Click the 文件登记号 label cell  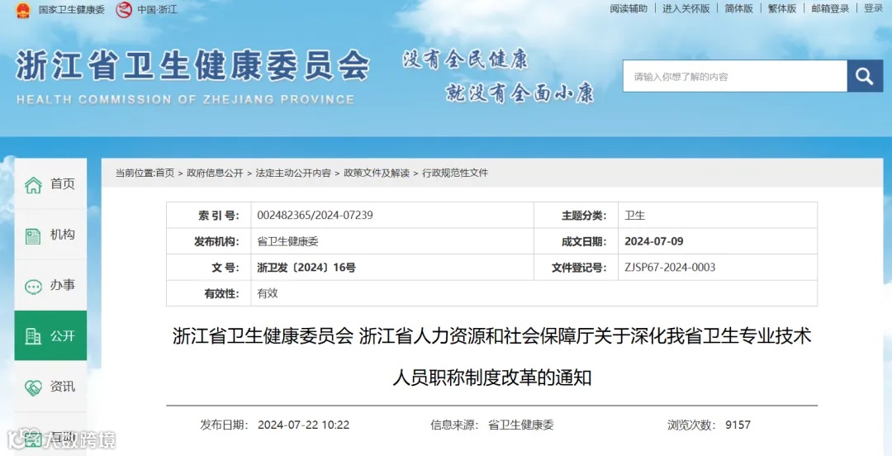pos(576,268)
